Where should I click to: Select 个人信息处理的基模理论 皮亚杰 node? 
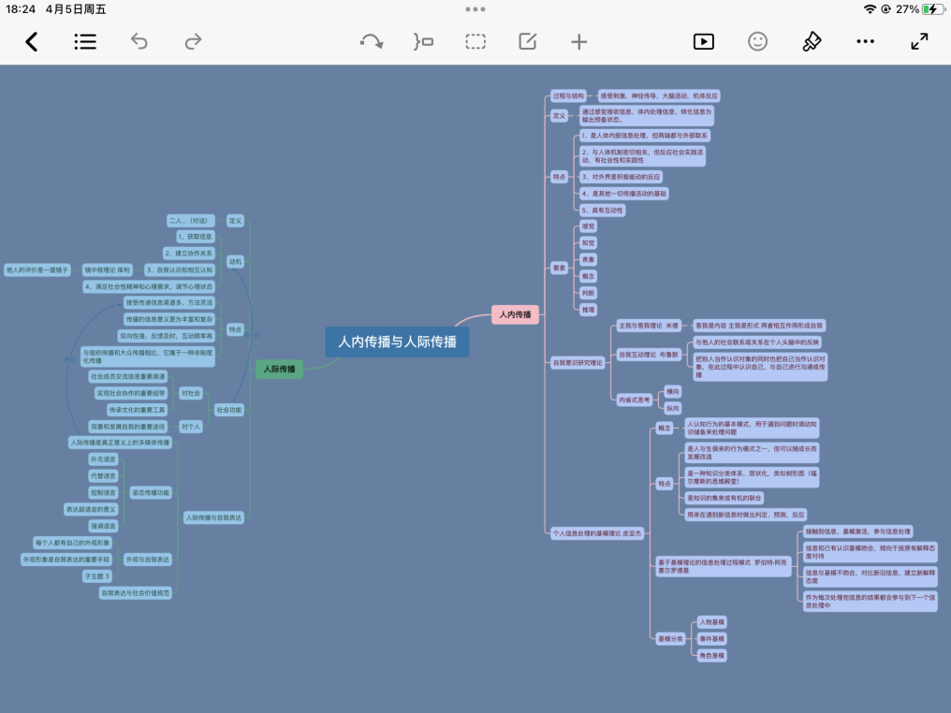tap(597, 533)
